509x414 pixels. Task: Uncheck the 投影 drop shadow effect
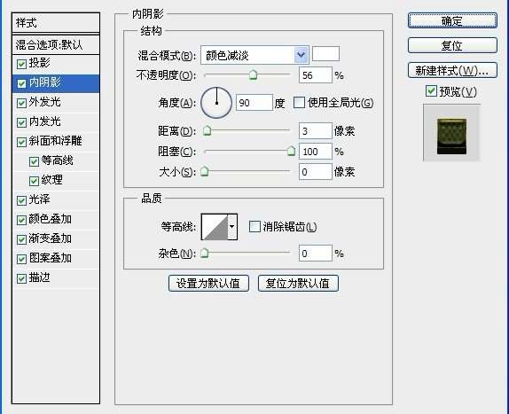coord(21,64)
